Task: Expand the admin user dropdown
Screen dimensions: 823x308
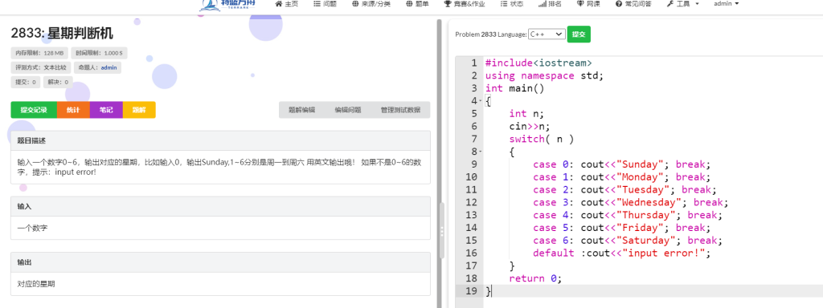Action: (727, 4)
